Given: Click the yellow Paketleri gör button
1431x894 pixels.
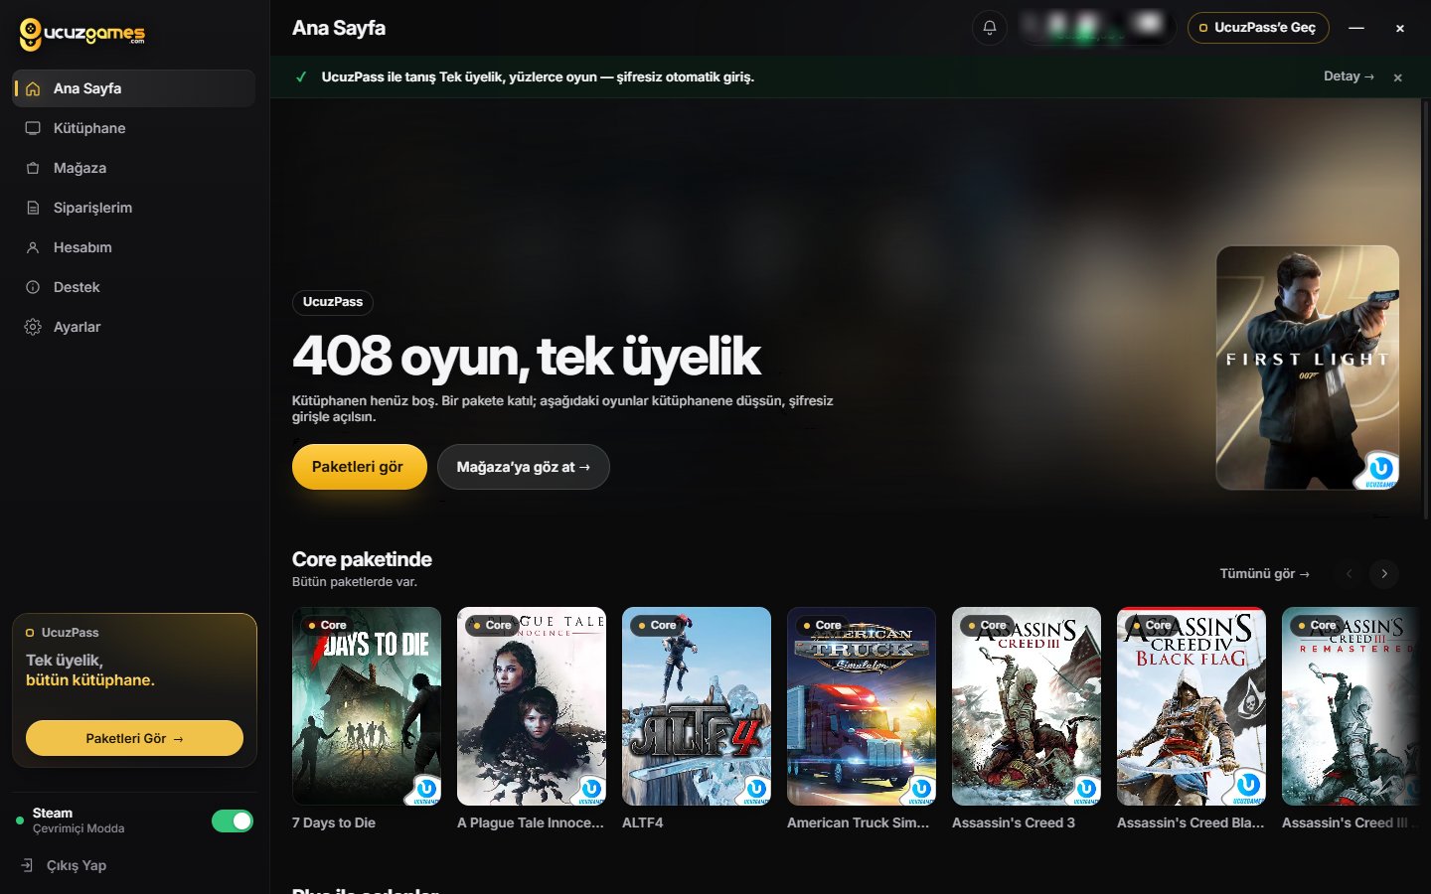Looking at the screenshot, I should tap(359, 467).
